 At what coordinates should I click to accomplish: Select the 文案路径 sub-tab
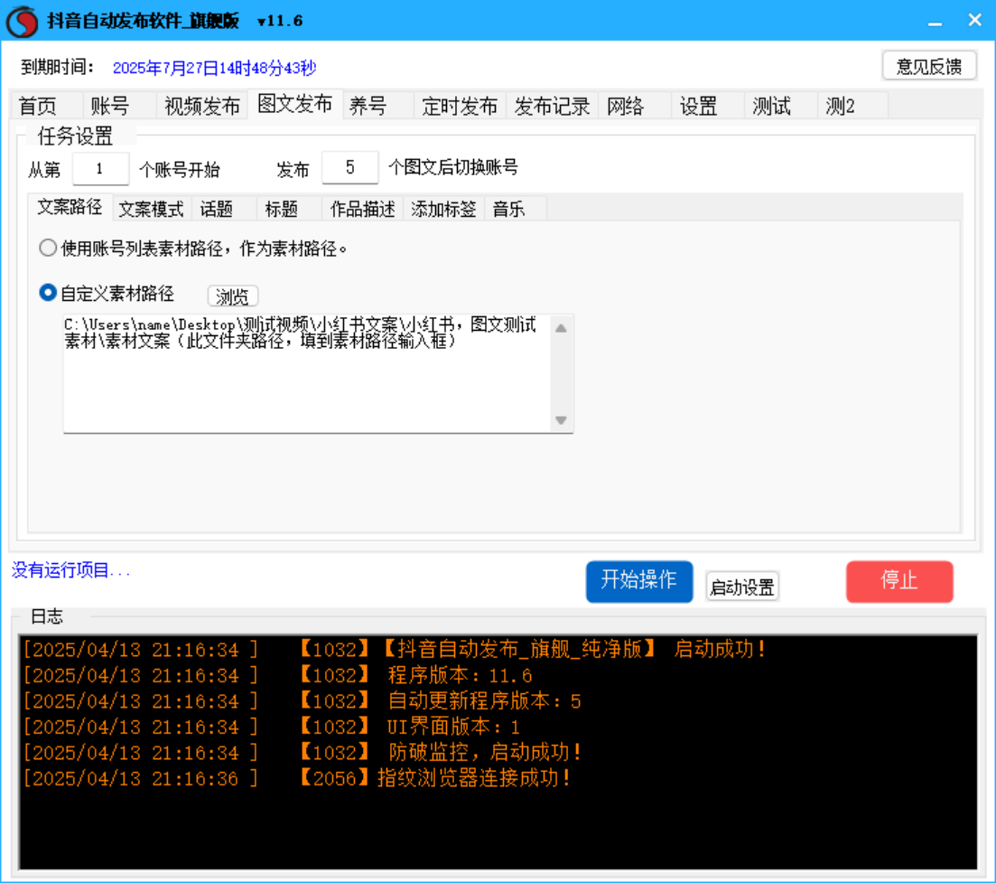tap(70, 207)
